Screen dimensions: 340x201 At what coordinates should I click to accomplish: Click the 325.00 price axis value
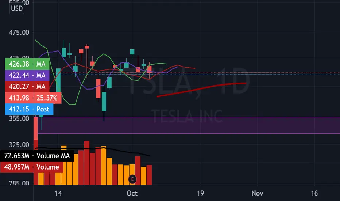pos(19,145)
